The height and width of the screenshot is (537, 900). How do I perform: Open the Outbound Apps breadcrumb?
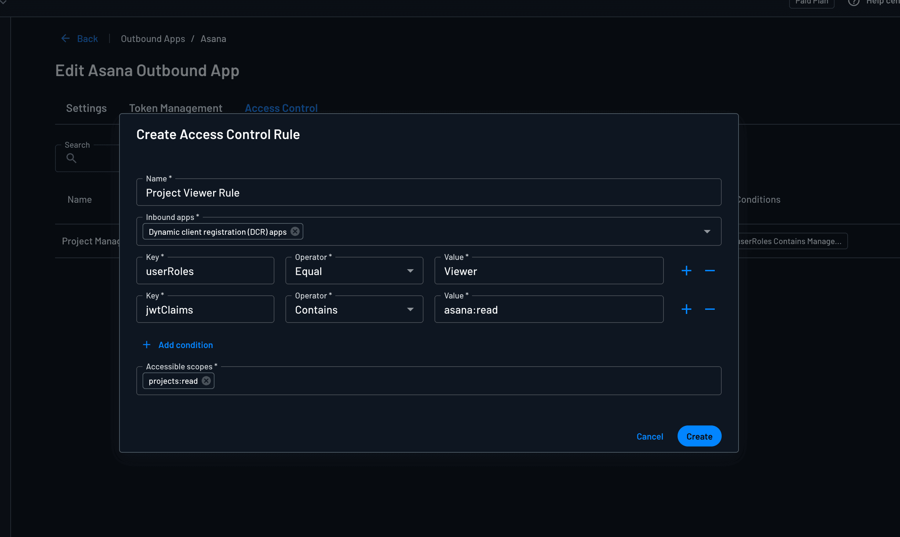pyautogui.click(x=153, y=39)
